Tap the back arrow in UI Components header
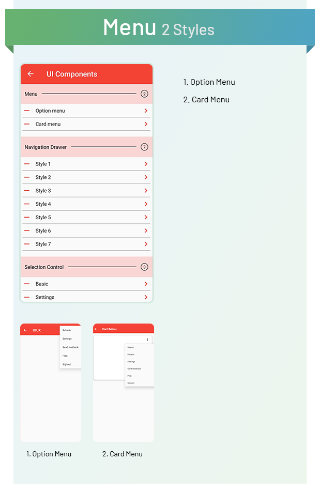Viewport: 318px width, 491px height. click(x=31, y=74)
